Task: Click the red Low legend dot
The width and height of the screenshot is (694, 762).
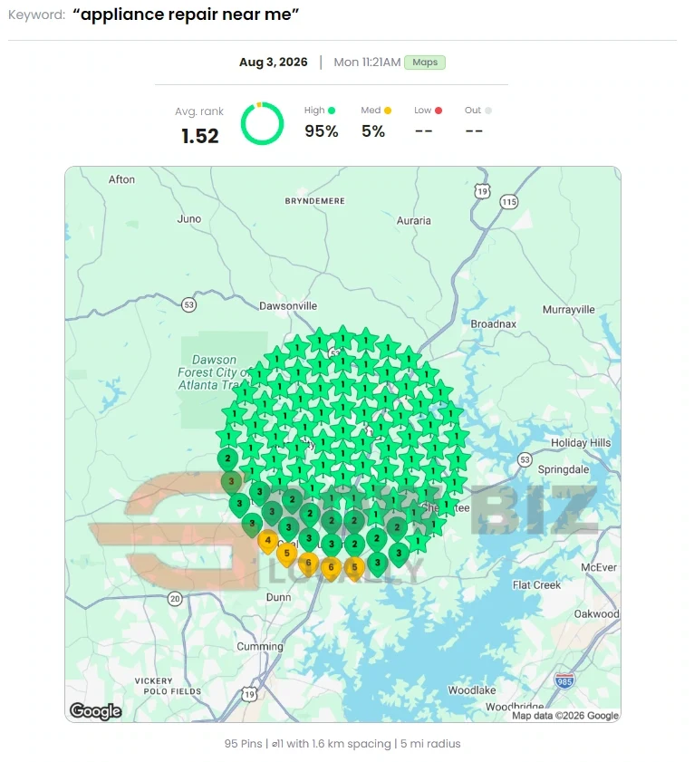Action: point(439,111)
